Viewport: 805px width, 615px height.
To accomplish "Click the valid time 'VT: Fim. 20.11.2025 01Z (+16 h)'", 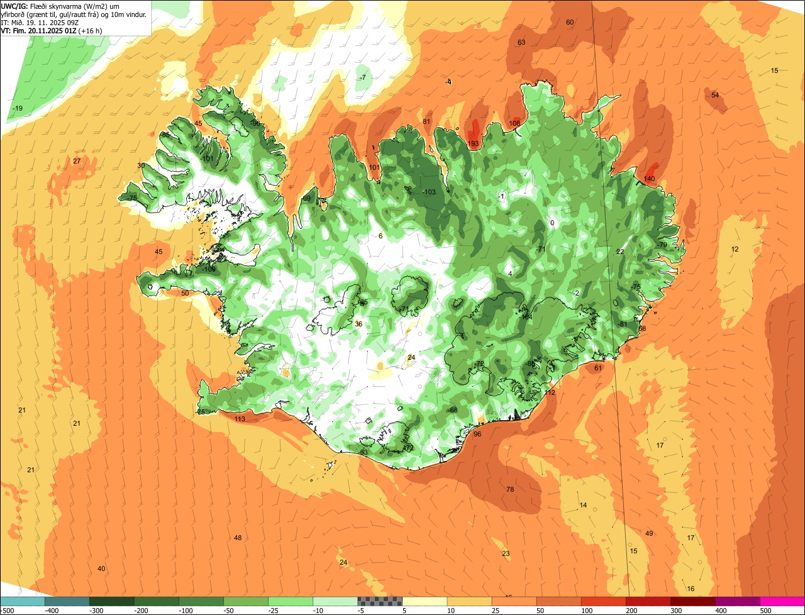I will point(52,30).
